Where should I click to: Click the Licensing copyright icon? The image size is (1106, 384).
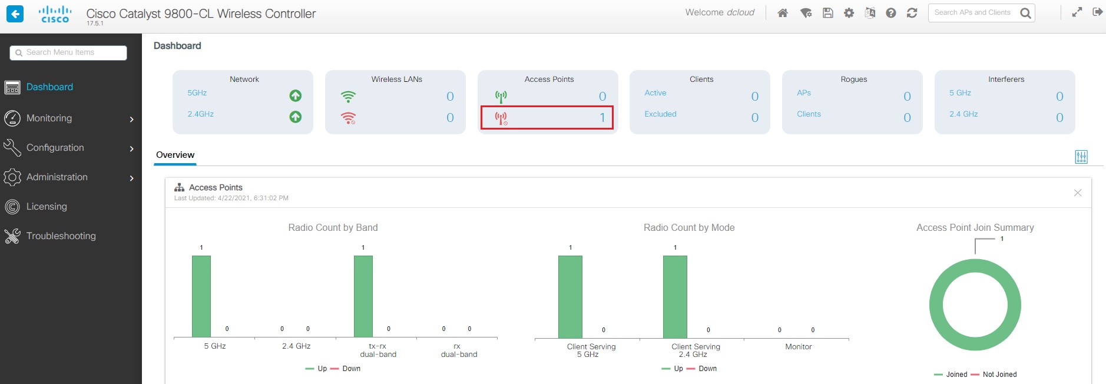pyautogui.click(x=12, y=207)
